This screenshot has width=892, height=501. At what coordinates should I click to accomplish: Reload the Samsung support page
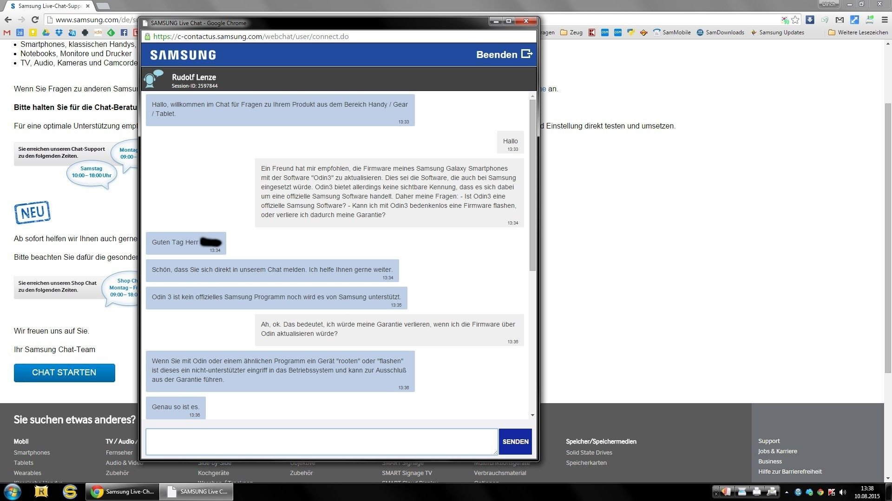tap(35, 19)
